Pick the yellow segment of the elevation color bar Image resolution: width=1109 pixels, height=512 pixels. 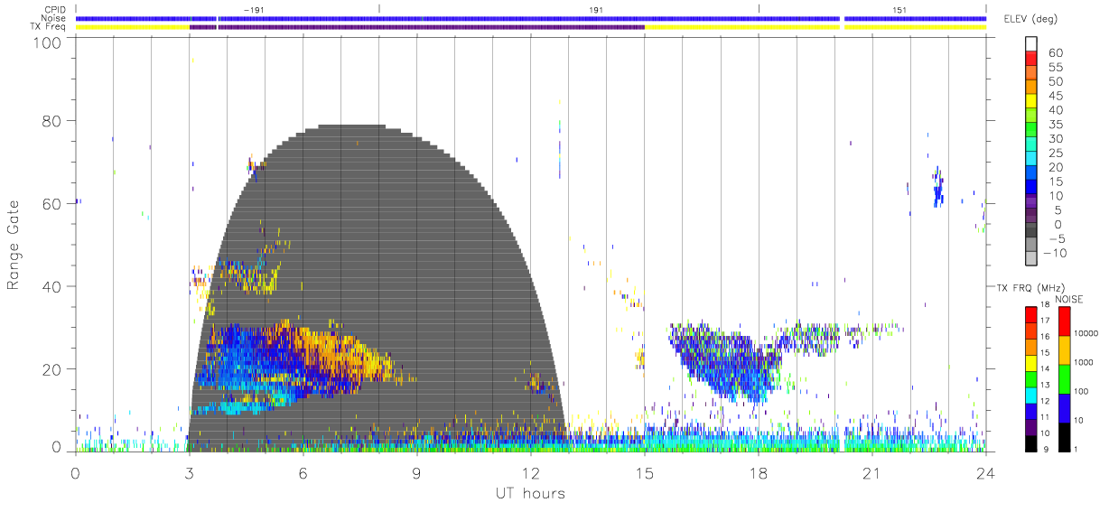coord(1030,102)
